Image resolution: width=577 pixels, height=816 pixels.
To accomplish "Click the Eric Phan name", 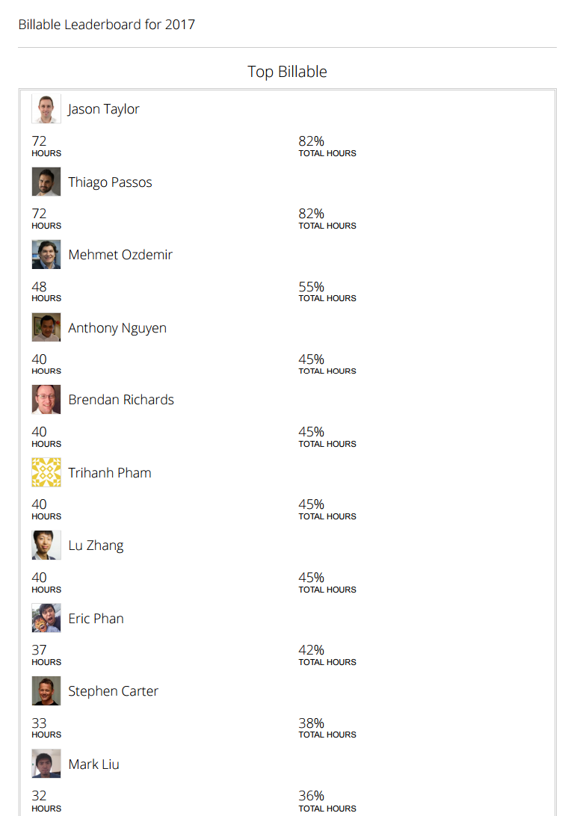I will (96, 619).
